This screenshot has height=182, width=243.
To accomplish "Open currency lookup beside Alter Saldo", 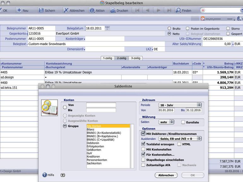I will point(233,44).
